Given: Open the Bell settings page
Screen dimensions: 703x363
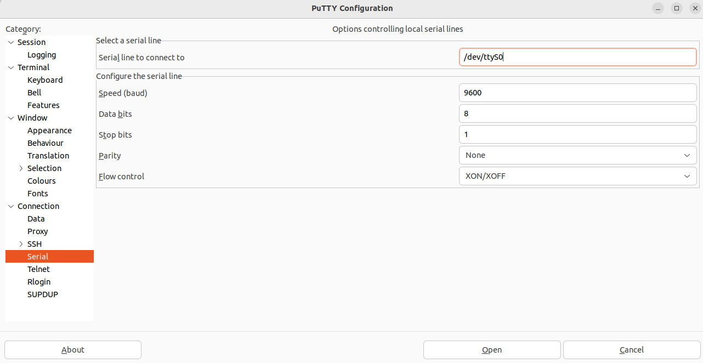Looking at the screenshot, I should pos(35,93).
